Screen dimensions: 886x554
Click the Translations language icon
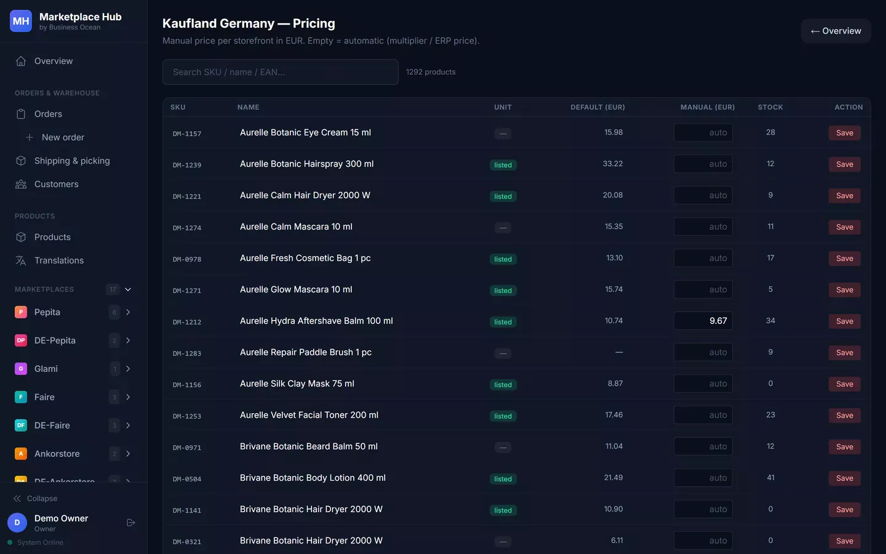pos(21,260)
